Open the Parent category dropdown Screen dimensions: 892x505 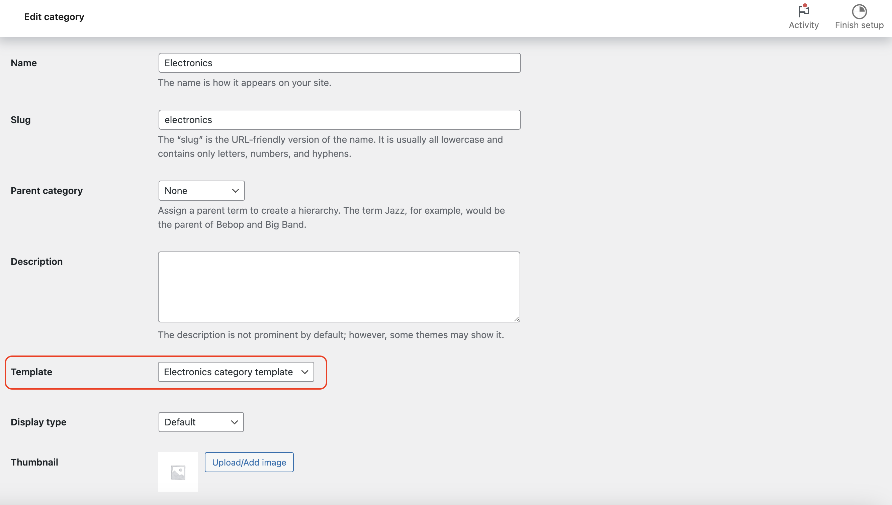201,190
